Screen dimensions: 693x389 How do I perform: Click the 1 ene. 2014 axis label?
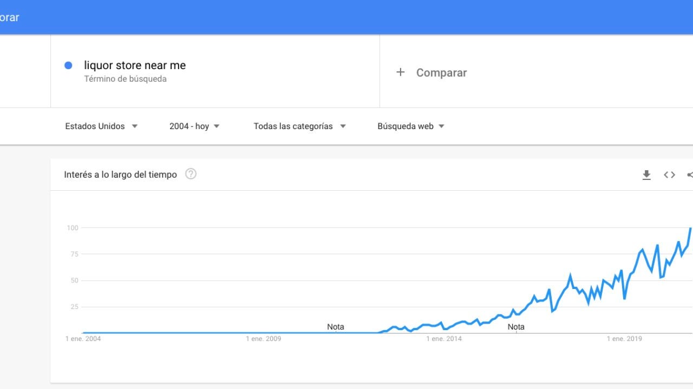pyautogui.click(x=444, y=339)
